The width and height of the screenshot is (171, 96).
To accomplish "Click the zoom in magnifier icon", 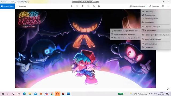I will (72, 6).
